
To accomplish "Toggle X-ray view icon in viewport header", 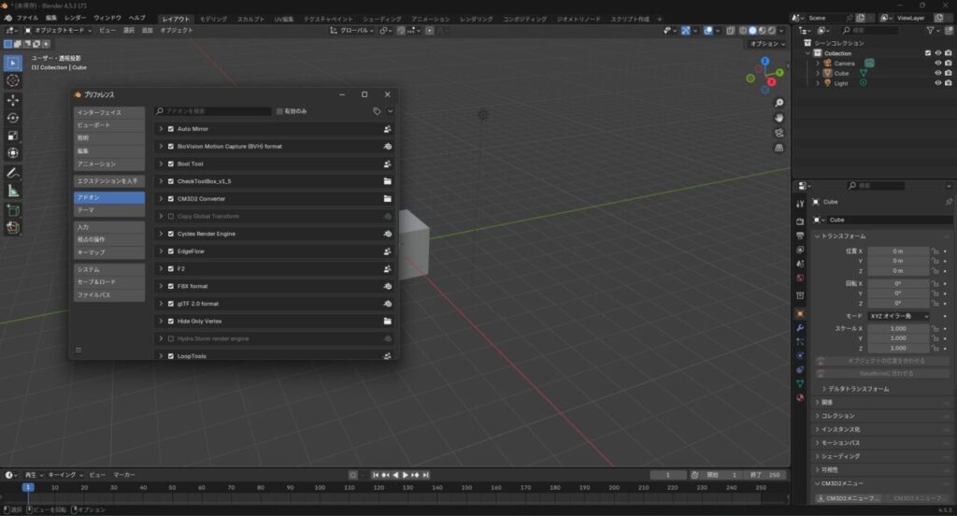I will [x=731, y=31].
